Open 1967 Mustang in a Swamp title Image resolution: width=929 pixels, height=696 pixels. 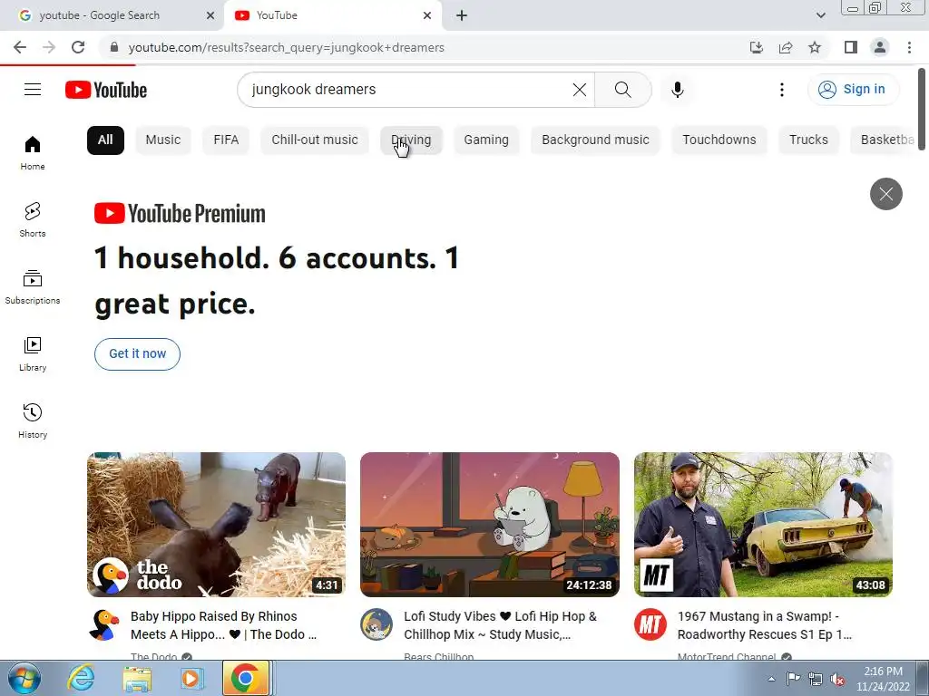[x=765, y=625]
